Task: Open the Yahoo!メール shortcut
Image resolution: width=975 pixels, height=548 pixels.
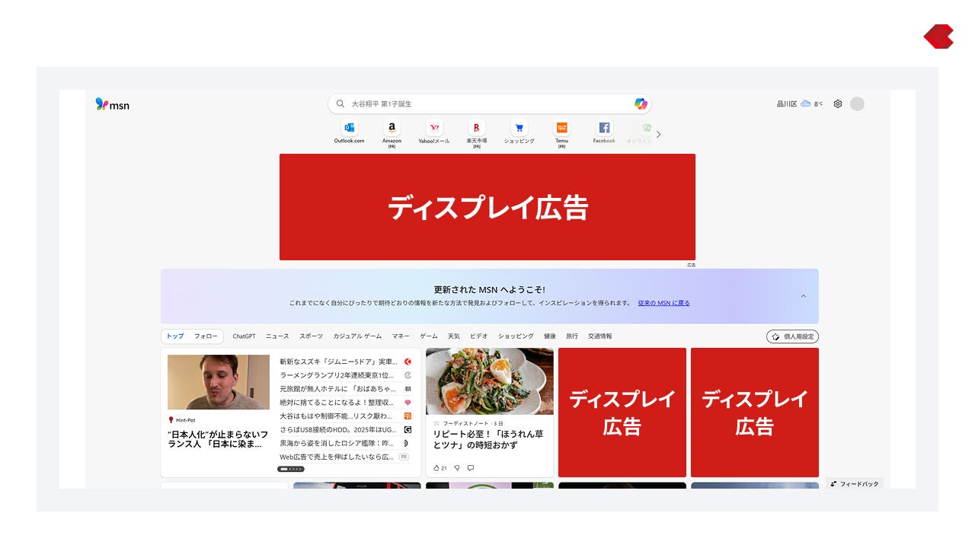Action: 434,132
